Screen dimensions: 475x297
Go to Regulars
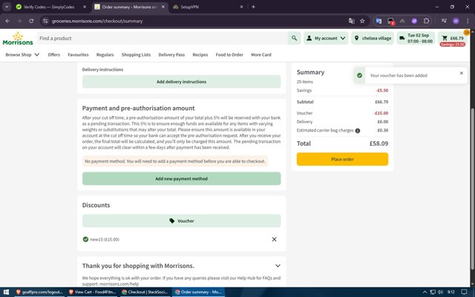[105, 55]
